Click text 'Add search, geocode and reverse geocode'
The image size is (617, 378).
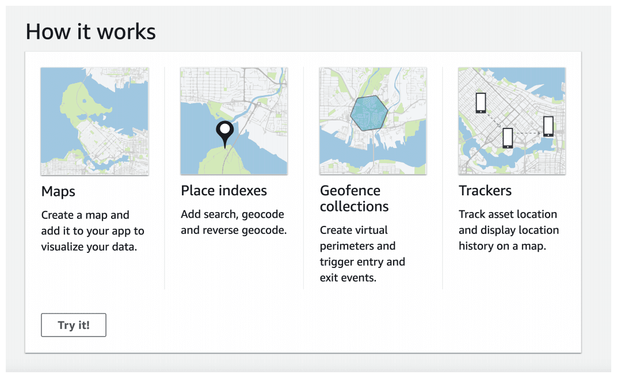[x=233, y=222]
